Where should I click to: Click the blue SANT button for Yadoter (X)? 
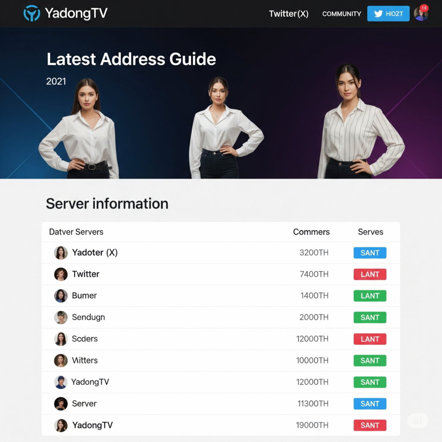point(370,253)
